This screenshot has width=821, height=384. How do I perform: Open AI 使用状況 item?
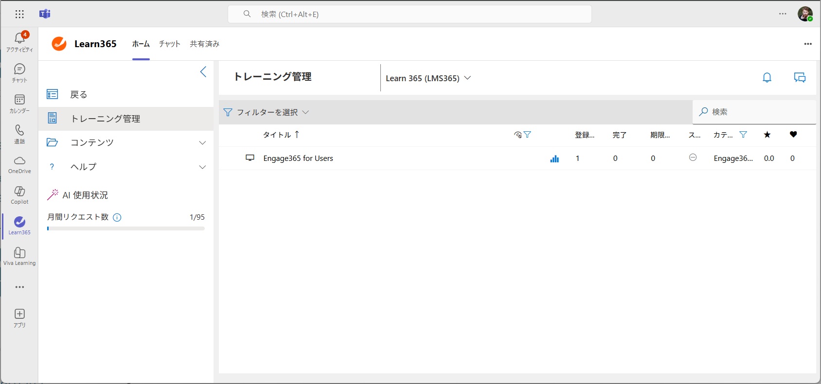[x=77, y=195]
